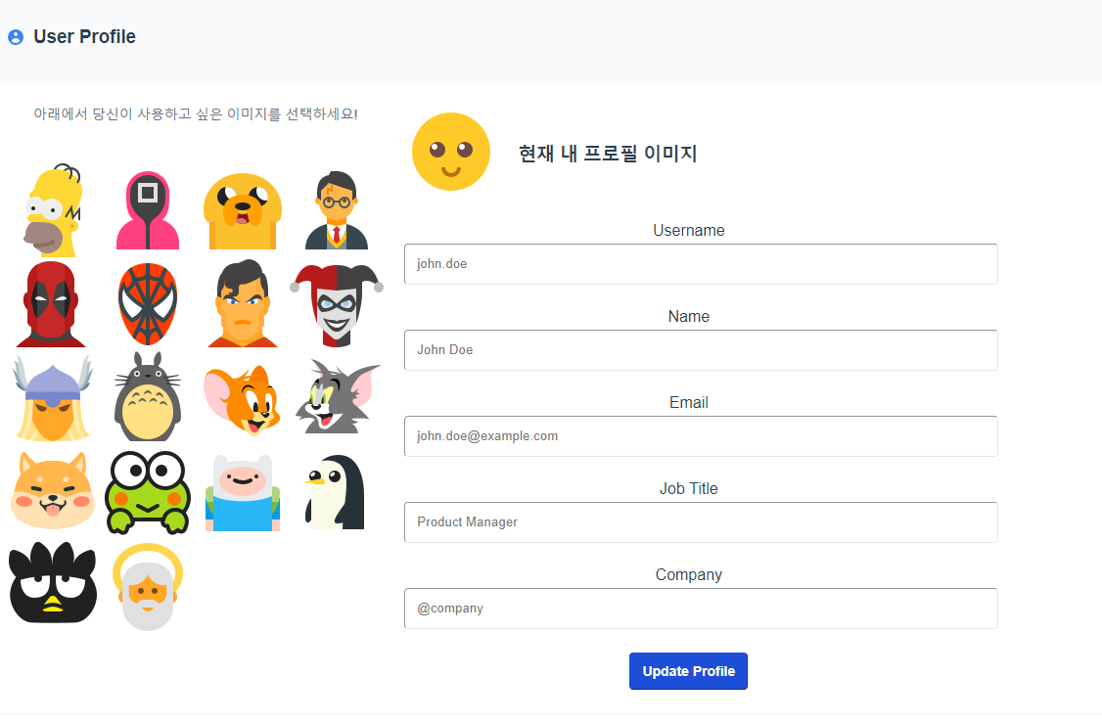1102x722 pixels.
Task: Click the blue user icon in header
Action: 16,37
